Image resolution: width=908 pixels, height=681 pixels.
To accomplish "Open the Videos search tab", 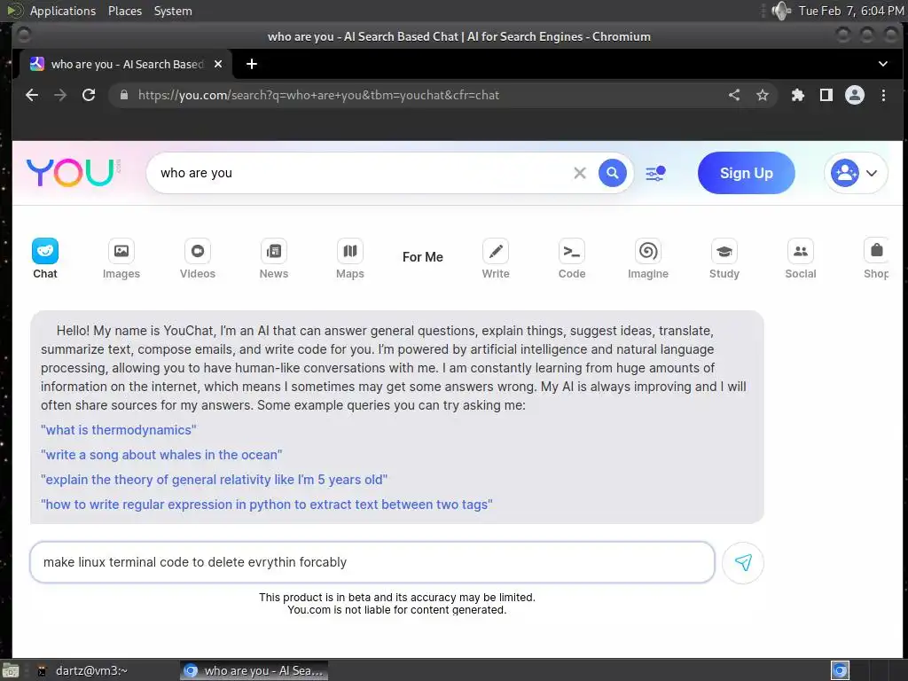I will 198,259.
